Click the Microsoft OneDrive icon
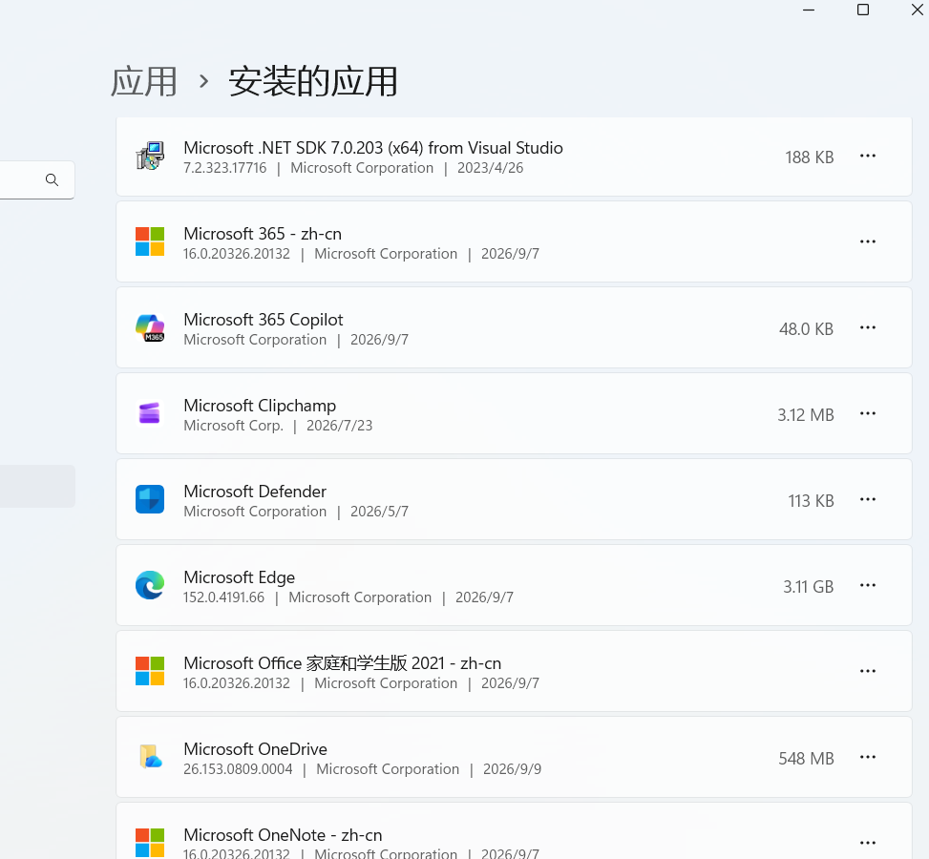The width and height of the screenshot is (929, 859). coord(150,757)
